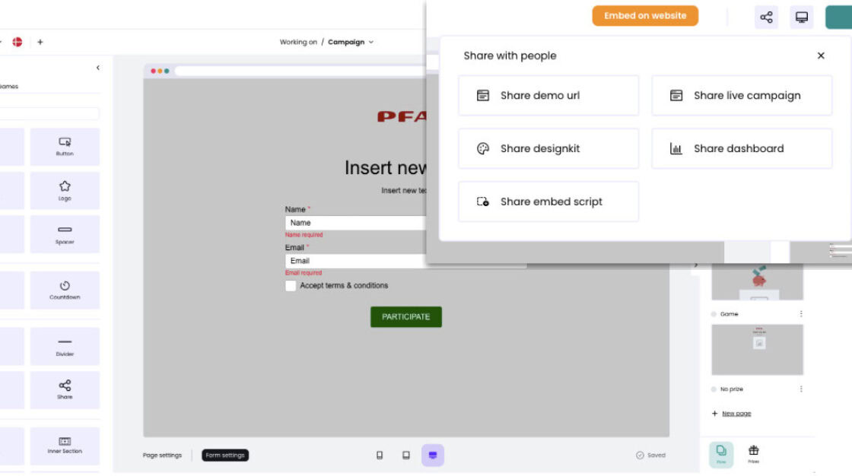Switch to tablet device preview

pyautogui.click(x=406, y=455)
